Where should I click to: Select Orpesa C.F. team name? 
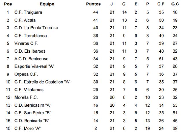click(x=26, y=74)
